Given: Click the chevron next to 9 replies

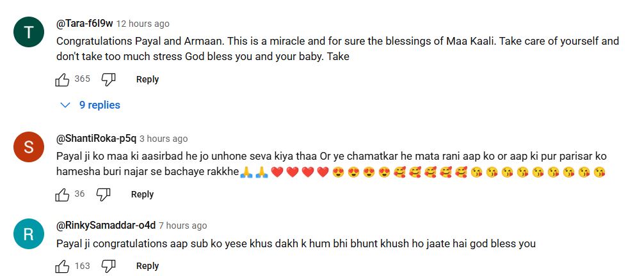Looking at the screenshot, I should coord(65,105).
